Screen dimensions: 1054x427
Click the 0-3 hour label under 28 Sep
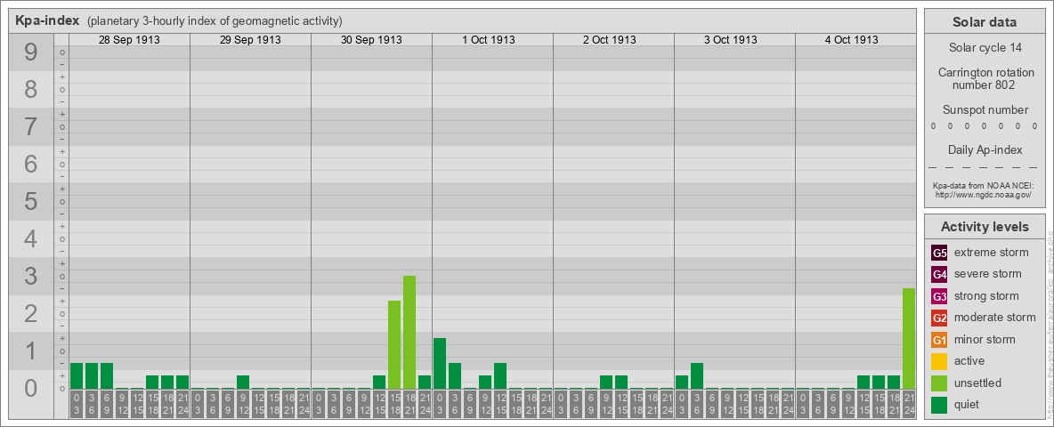pyautogui.click(x=77, y=404)
